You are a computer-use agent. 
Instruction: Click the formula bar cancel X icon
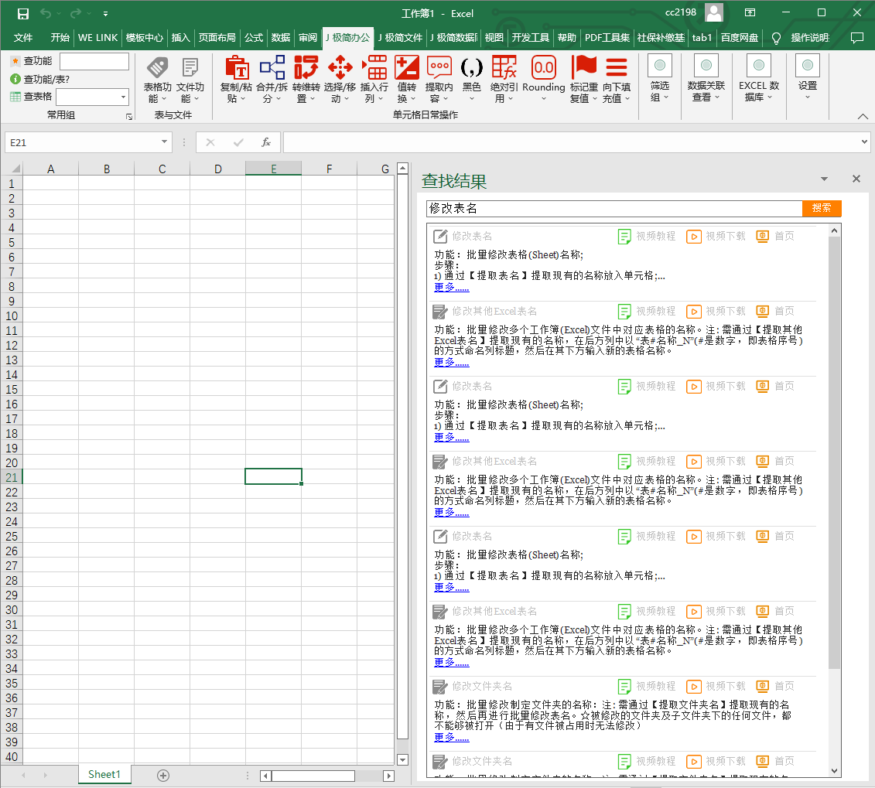tap(210, 143)
